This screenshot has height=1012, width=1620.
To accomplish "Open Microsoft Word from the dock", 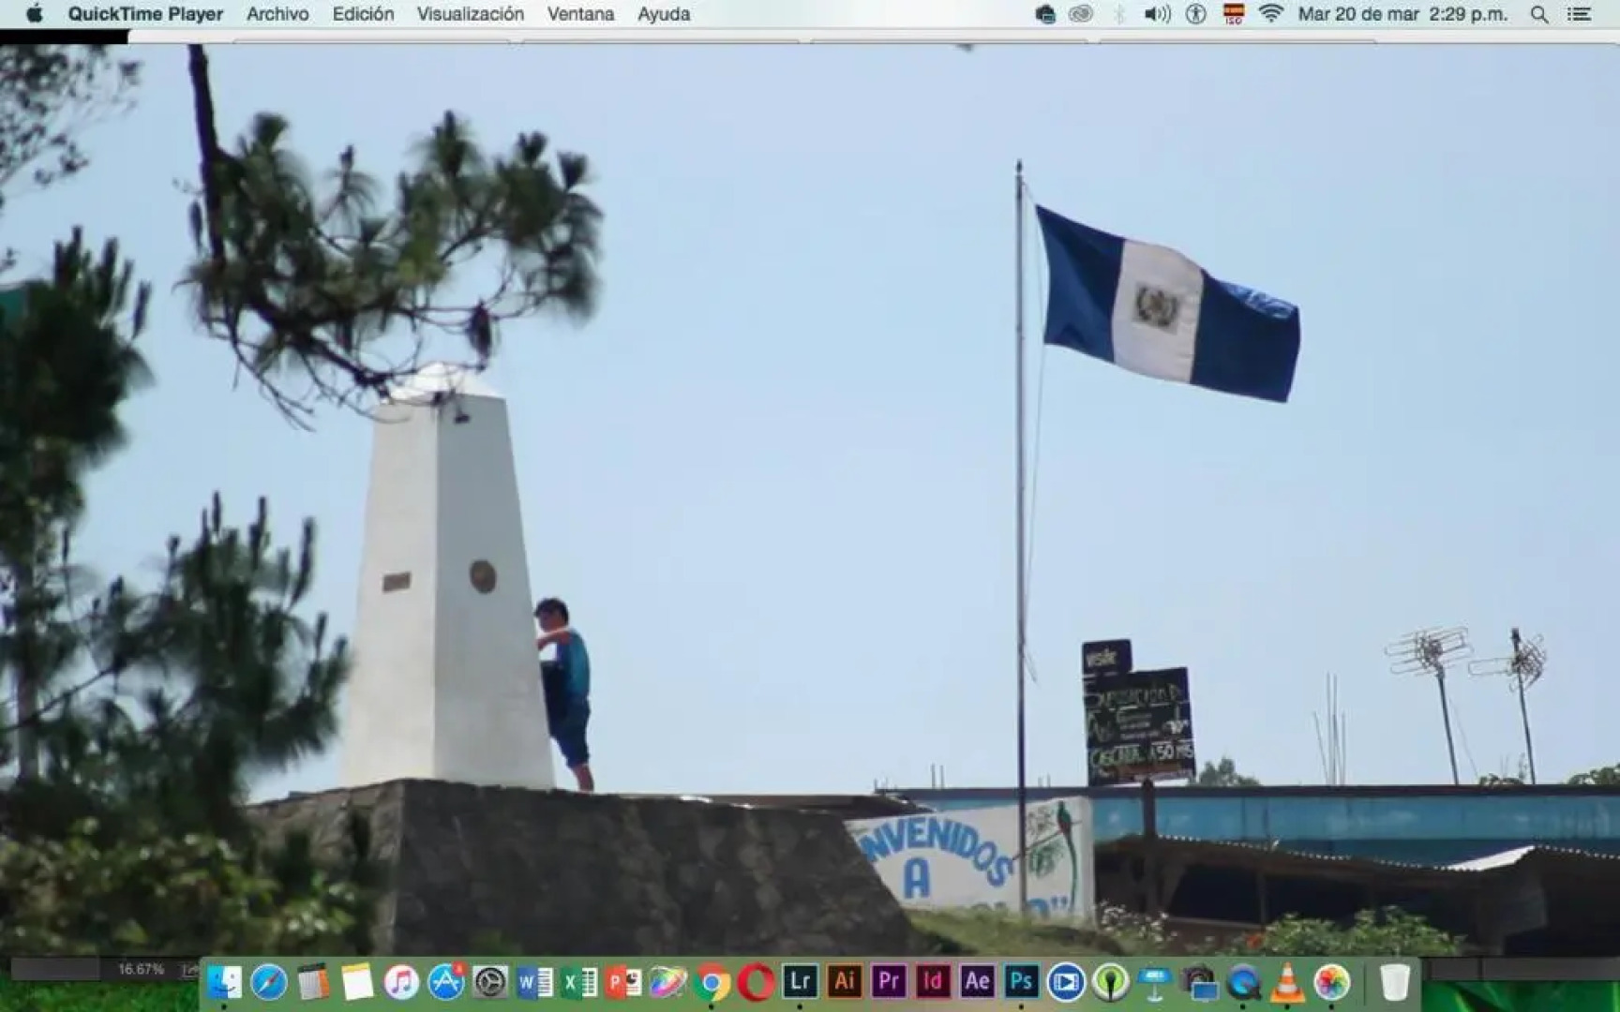I will tap(534, 983).
